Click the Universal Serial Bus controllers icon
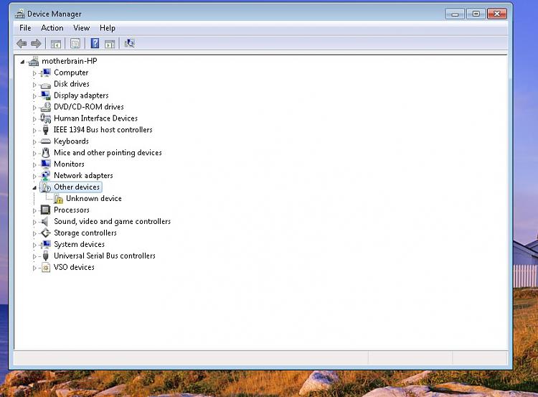Image resolution: width=538 pixels, height=397 pixels. pyautogui.click(x=46, y=256)
